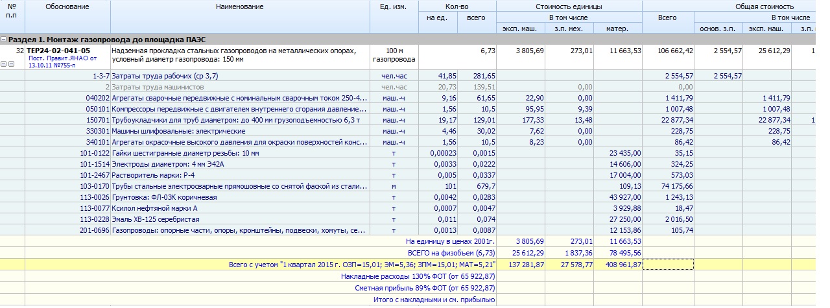The width and height of the screenshot is (830, 308).
Task: Select resource row 'Трубоукладчики для труб диаметром'
Action: click(236, 119)
